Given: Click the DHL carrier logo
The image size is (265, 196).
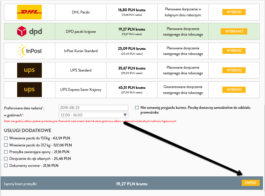Looking at the screenshot, I should [29, 12].
